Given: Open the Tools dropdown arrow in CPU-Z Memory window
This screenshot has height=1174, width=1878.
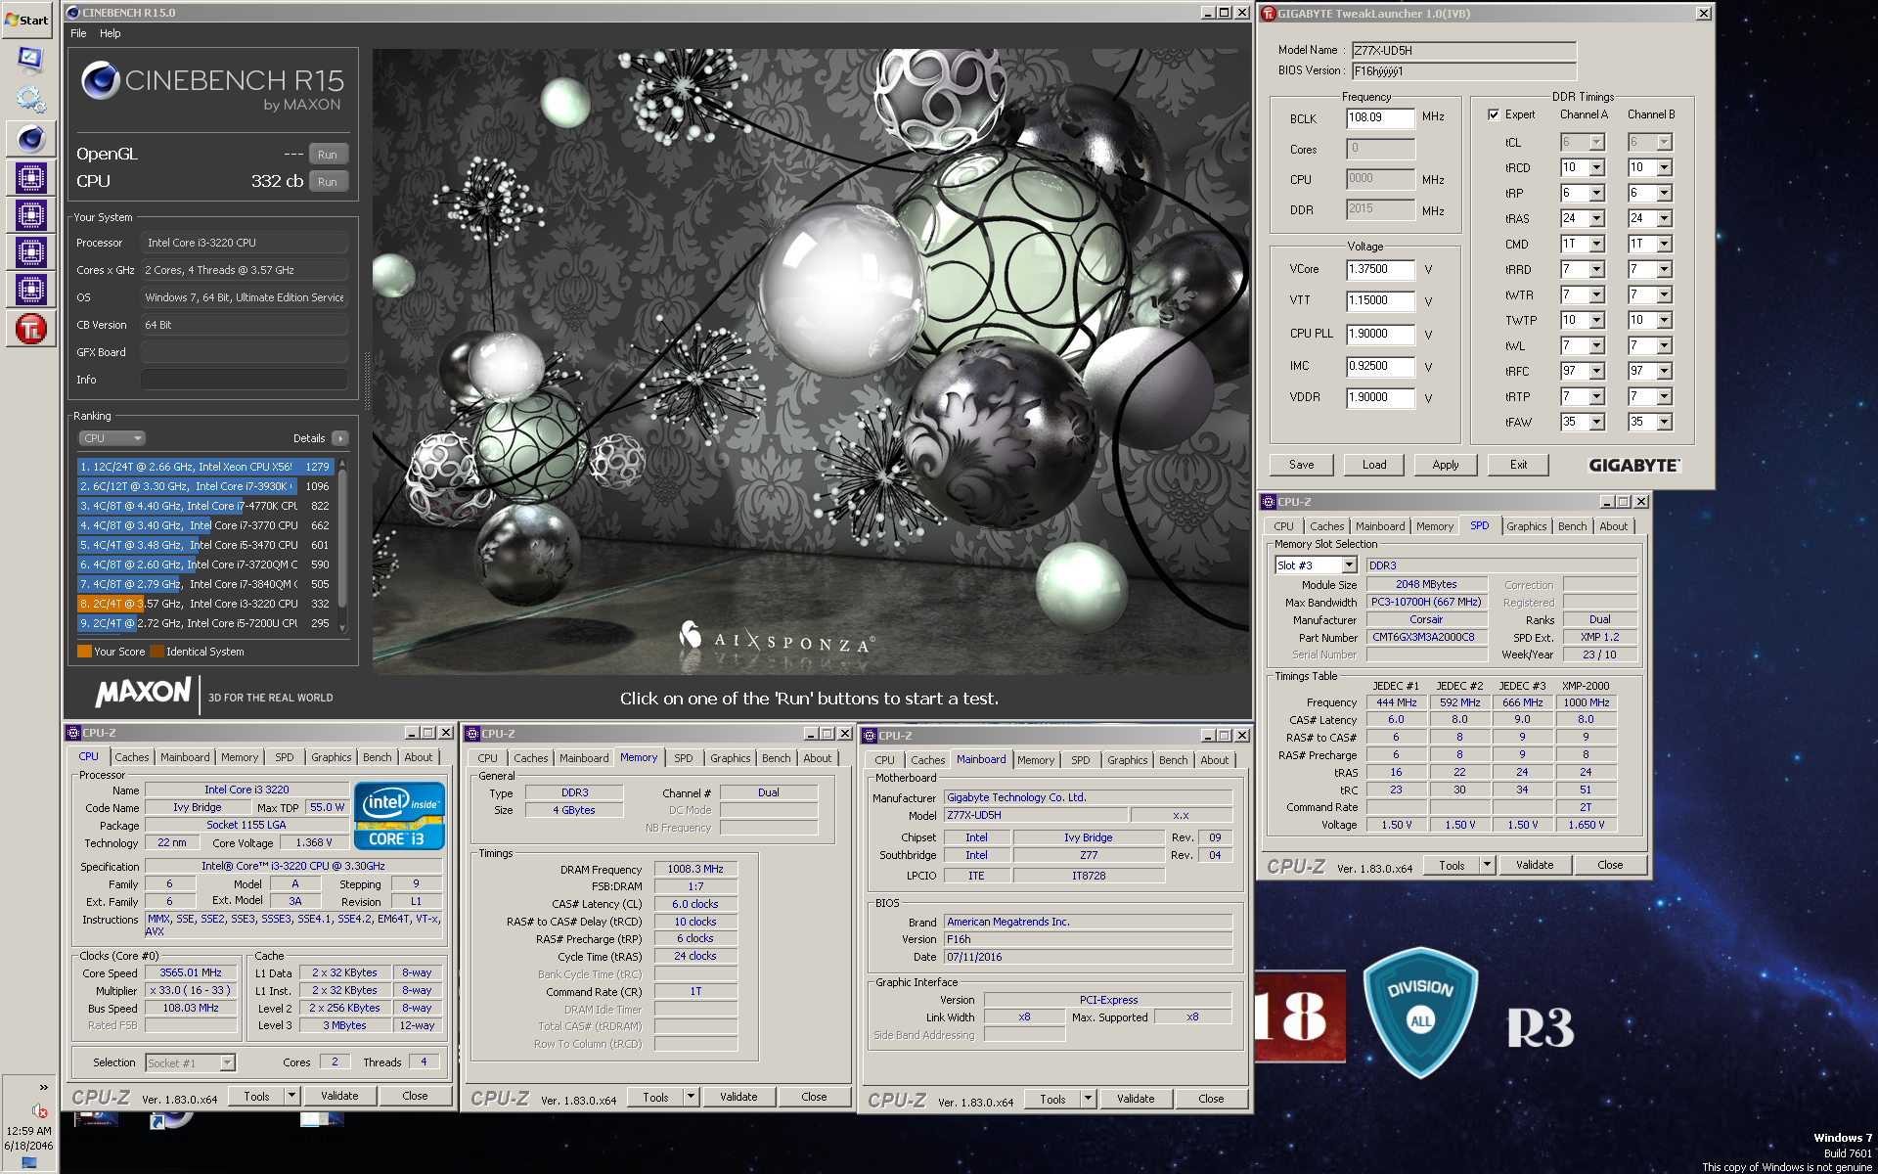Looking at the screenshot, I should 691,1097.
